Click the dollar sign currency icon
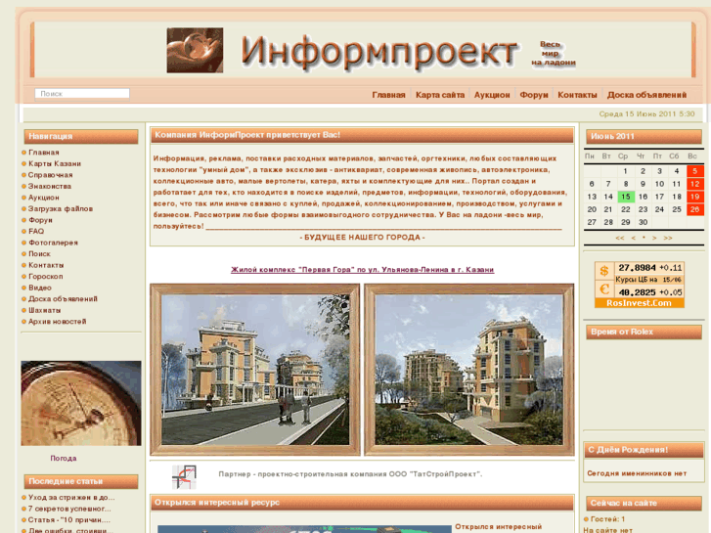 (x=604, y=271)
